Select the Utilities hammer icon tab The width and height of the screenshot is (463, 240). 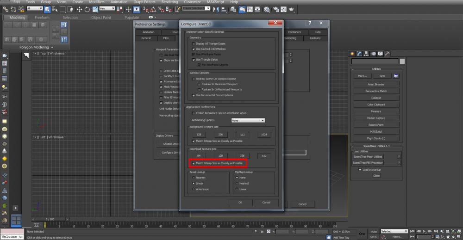pos(387,54)
